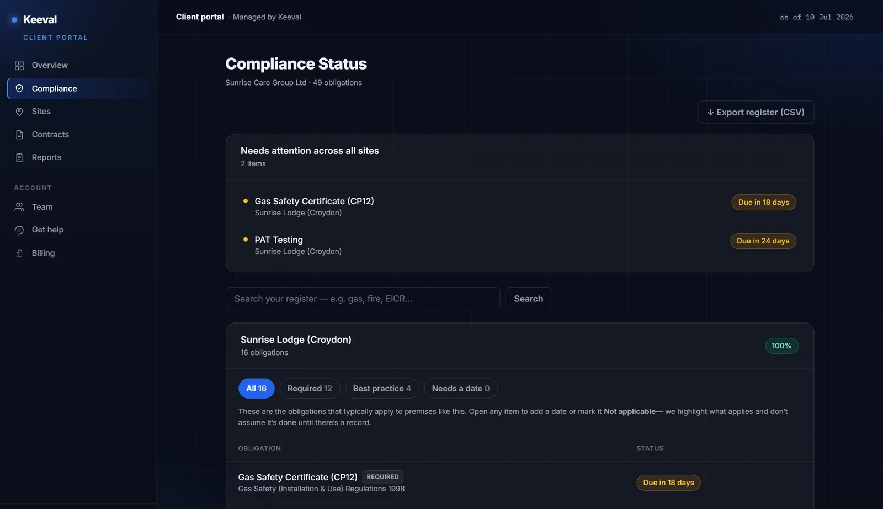
Task: Click the download arrow on Export button
Action: point(710,112)
